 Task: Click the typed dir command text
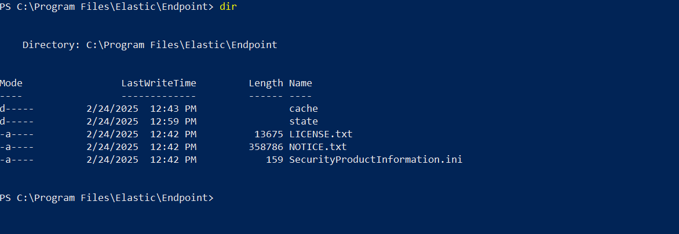[228, 7]
